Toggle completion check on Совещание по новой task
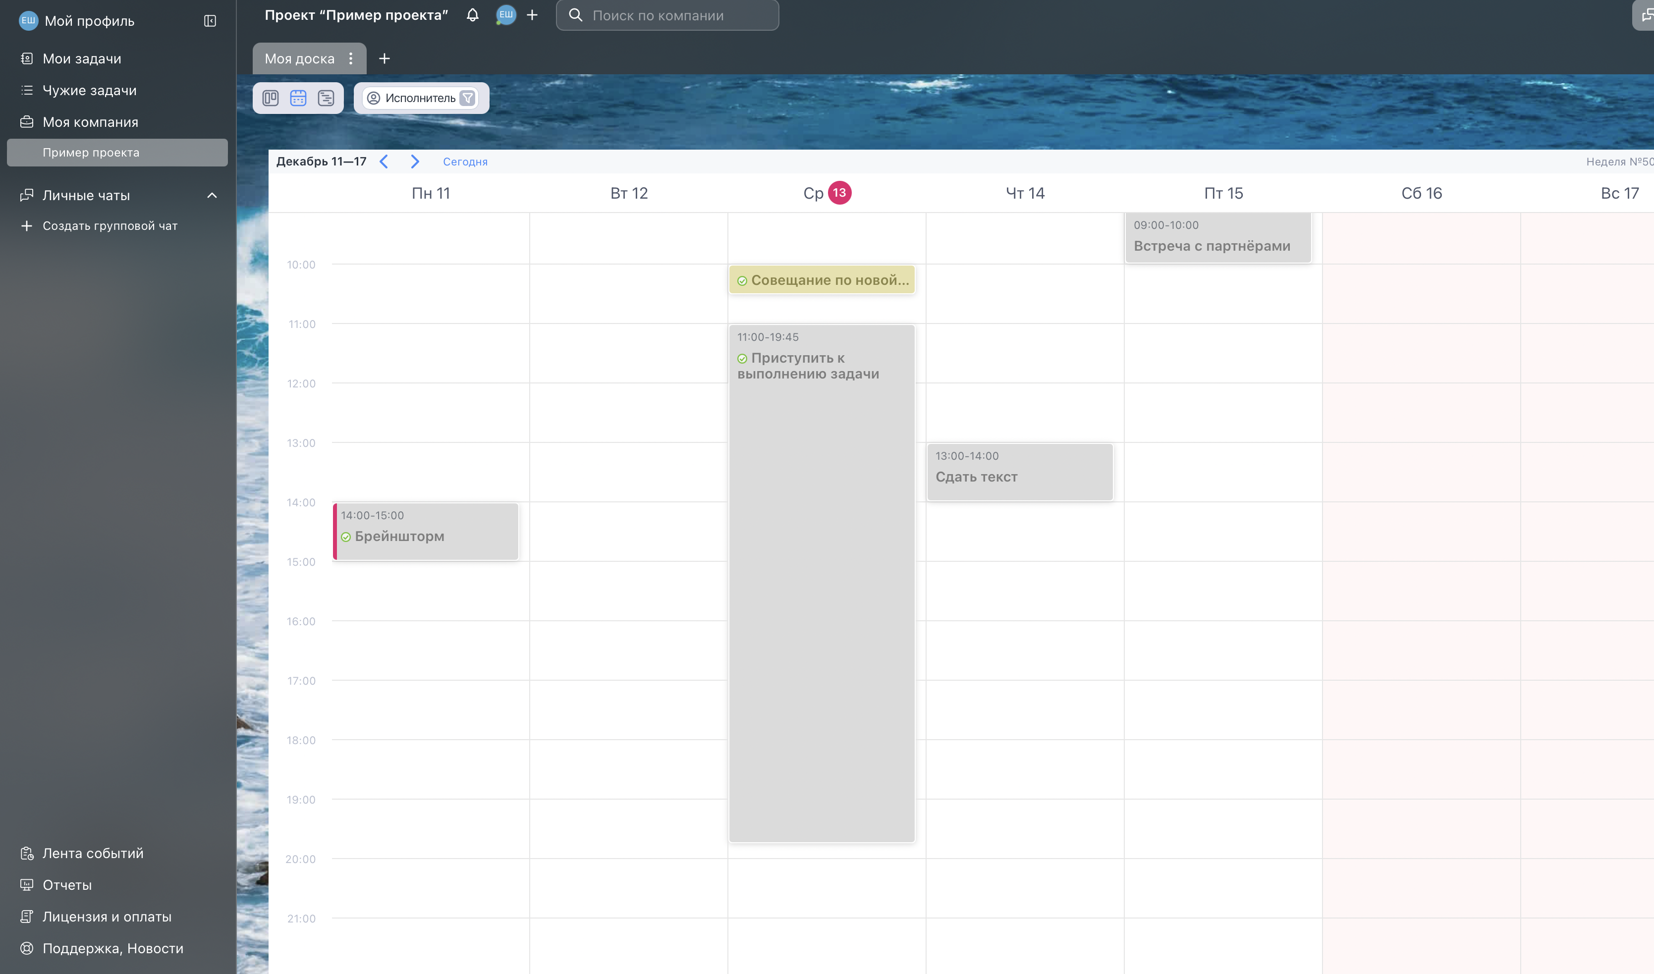 tap(742, 281)
